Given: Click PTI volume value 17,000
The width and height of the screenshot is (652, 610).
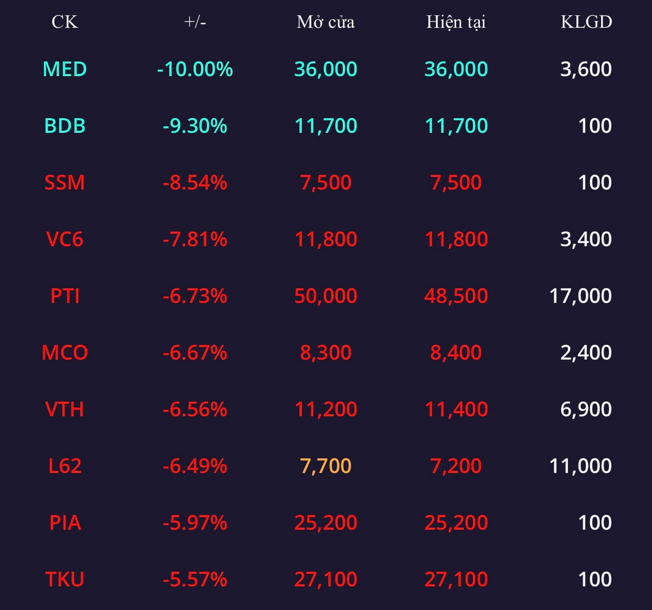Looking at the screenshot, I should [580, 296].
